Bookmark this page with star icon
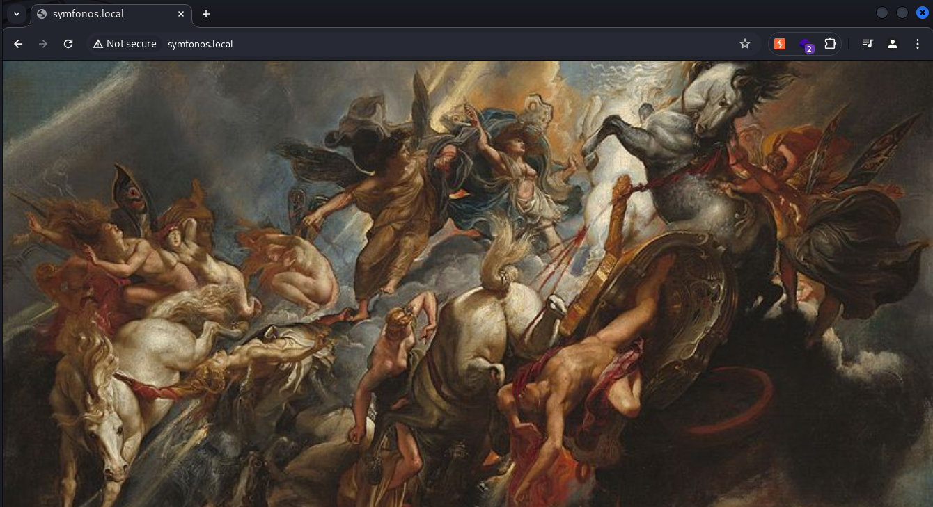This screenshot has width=933, height=507. point(745,44)
